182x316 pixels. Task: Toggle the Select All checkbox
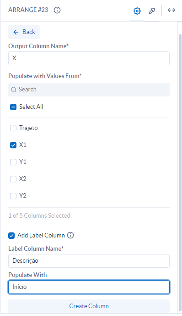pyautogui.click(x=13, y=107)
